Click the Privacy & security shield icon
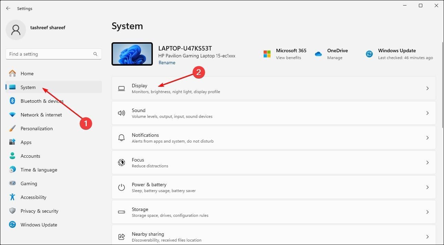Viewport: 444px width, 245px height. click(x=12, y=211)
